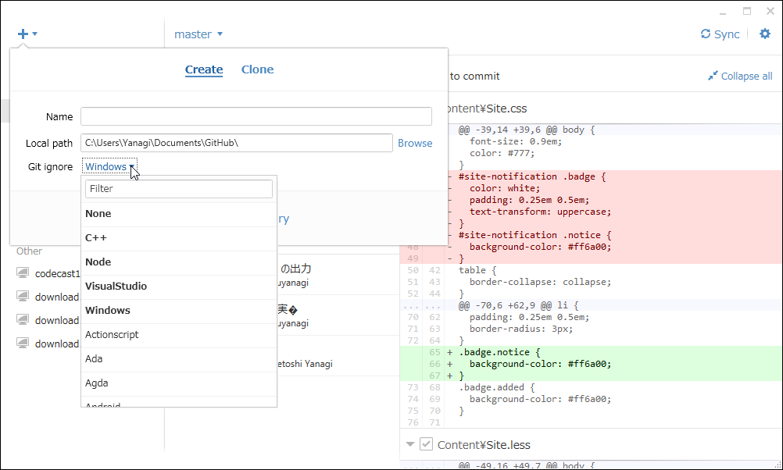Click the Browse link
783x470 pixels.
pyautogui.click(x=415, y=143)
